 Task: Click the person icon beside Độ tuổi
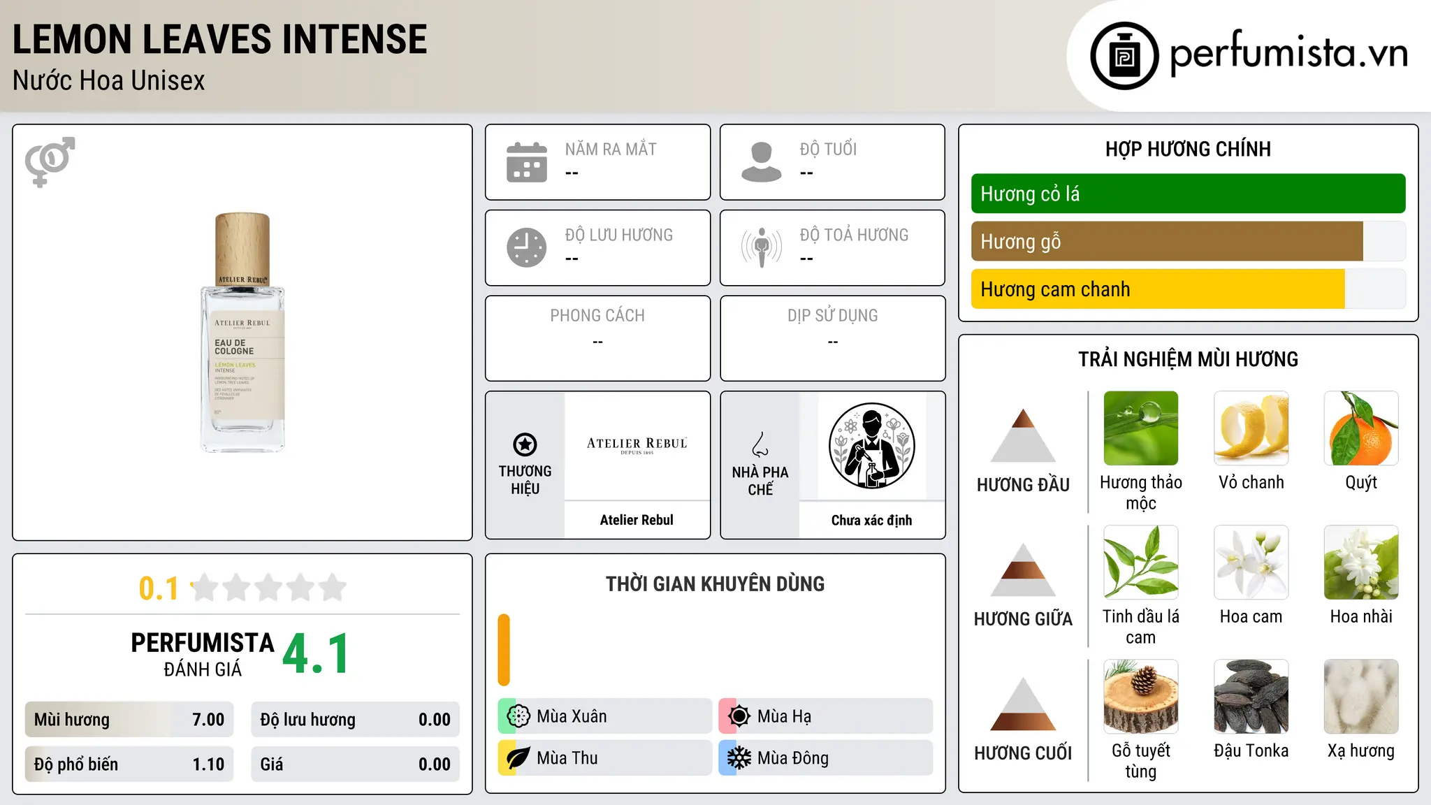pos(761,162)
